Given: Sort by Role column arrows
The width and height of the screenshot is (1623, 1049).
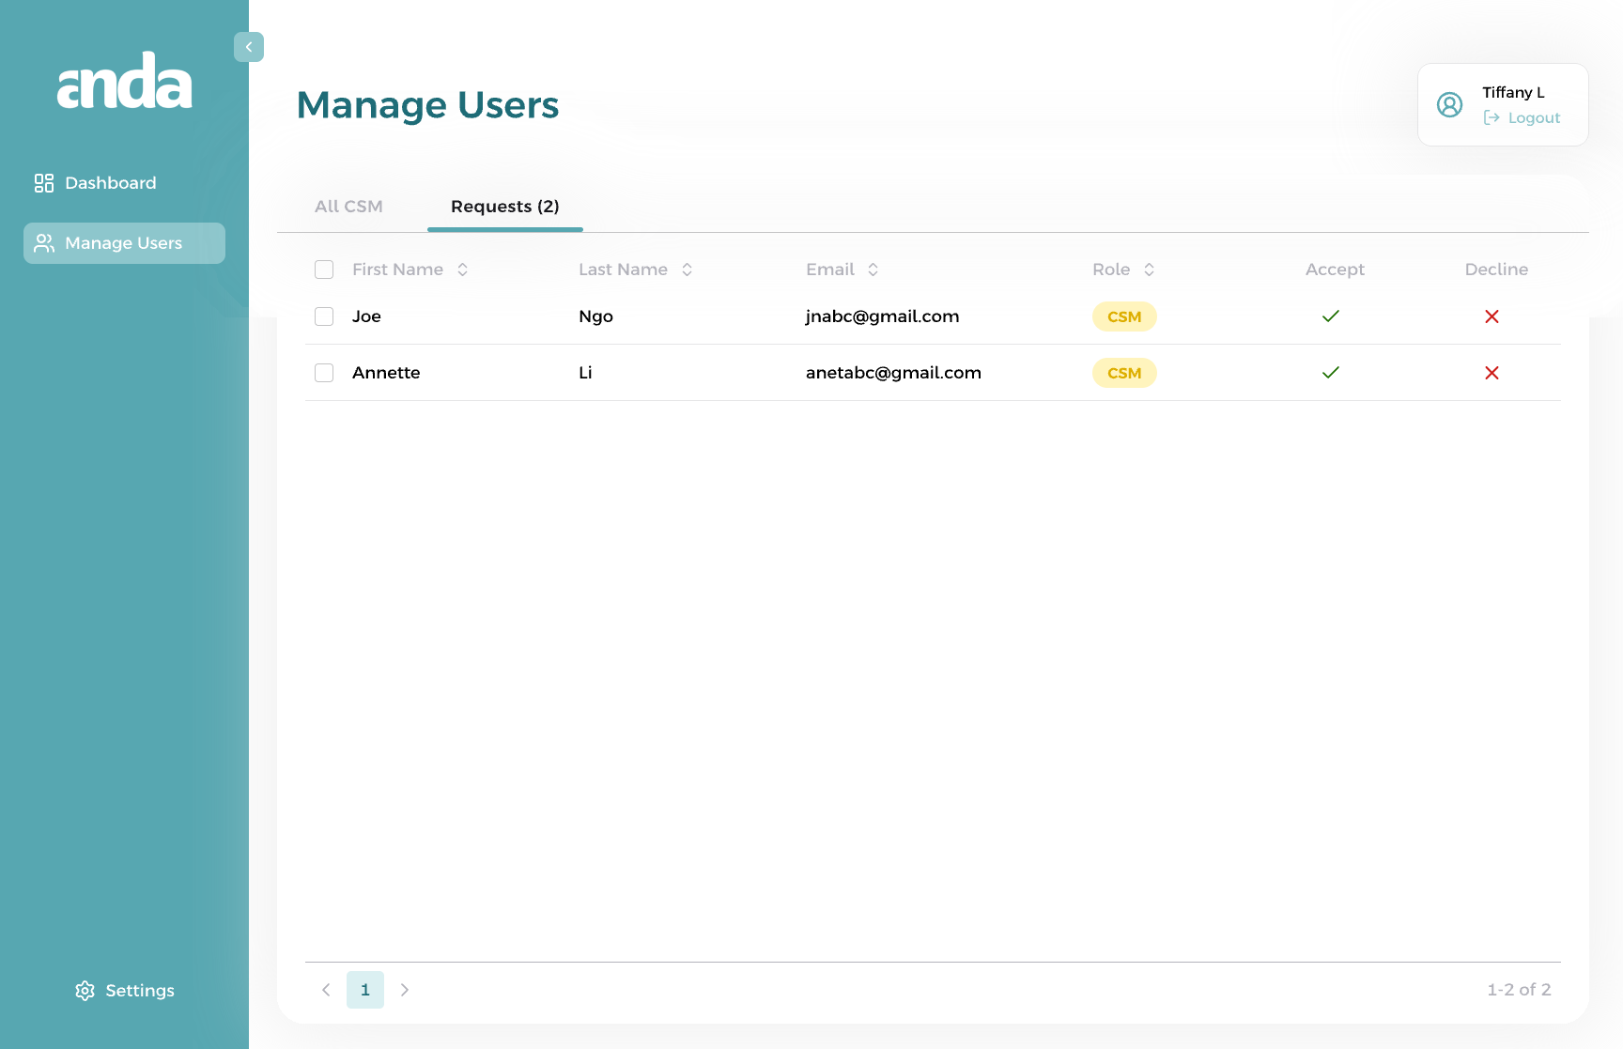Looking at the screenshot, I should [1150, 270].
